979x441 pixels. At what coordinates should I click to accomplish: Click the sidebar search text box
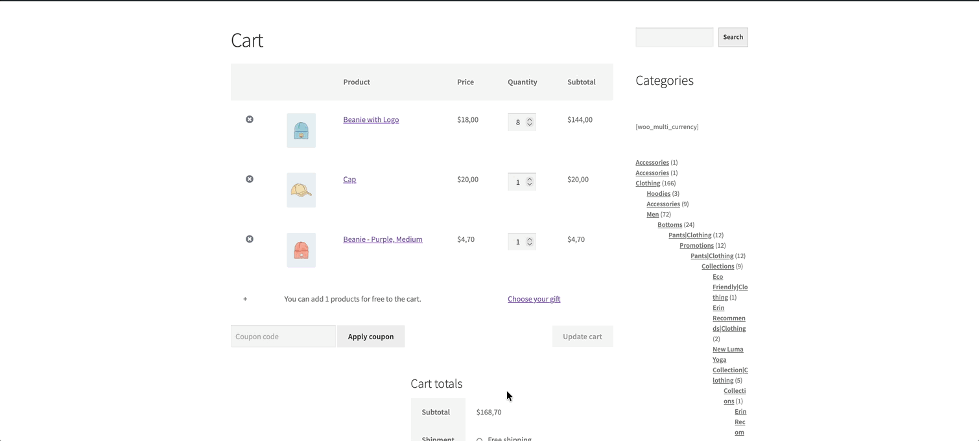pos(674,37)
